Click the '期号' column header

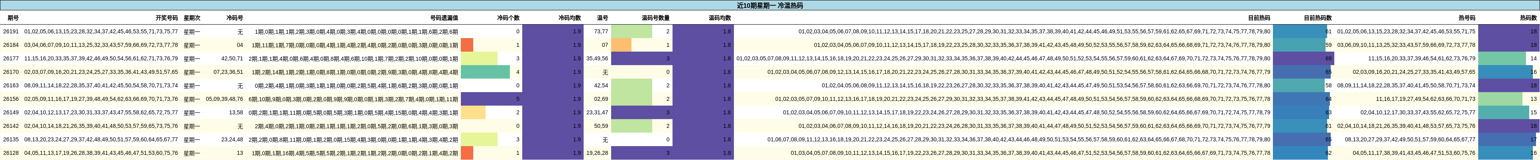pos(12,18)
